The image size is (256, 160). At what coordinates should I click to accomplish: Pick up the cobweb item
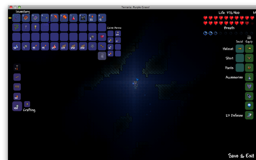[x=92, y=46]
